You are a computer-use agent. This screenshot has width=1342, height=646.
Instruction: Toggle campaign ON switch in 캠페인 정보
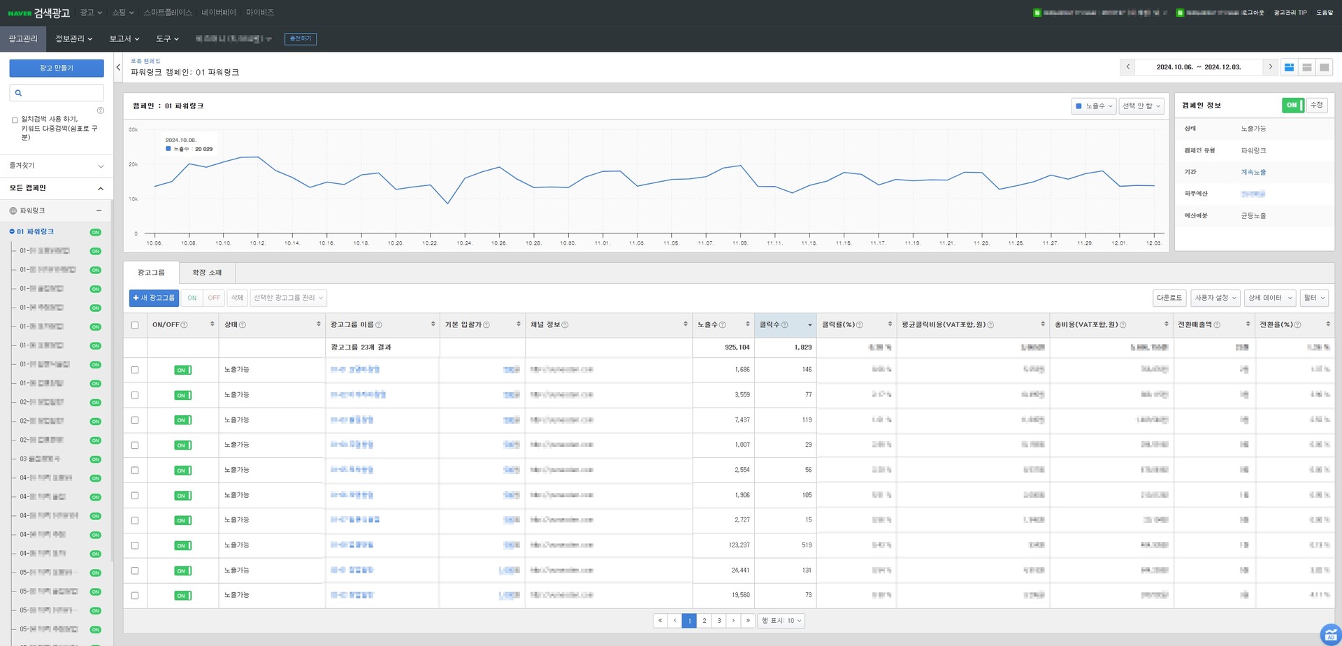1293,105
